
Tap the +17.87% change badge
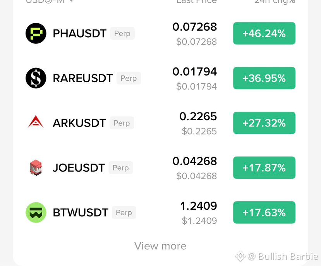click(264, 168)
